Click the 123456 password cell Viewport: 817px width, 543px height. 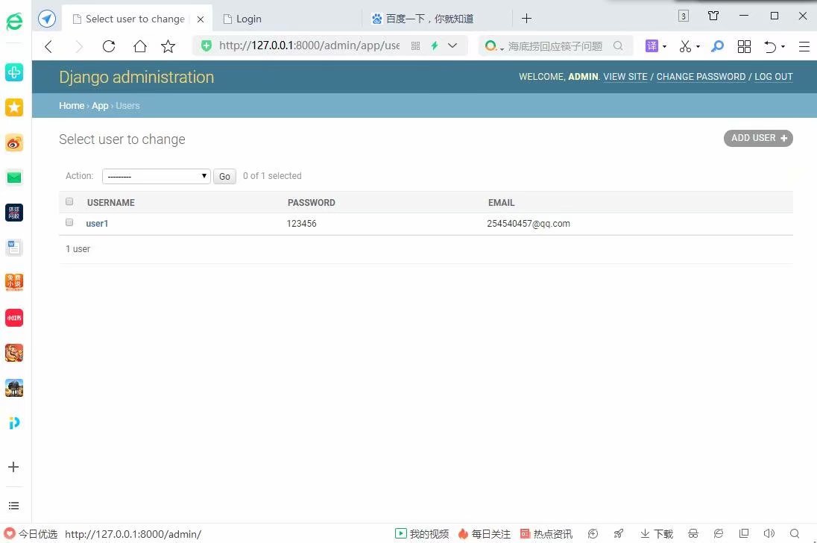pos(302,224)
